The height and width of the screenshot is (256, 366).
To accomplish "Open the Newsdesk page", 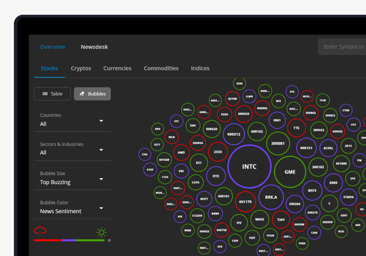I will (x=94, y=47).
